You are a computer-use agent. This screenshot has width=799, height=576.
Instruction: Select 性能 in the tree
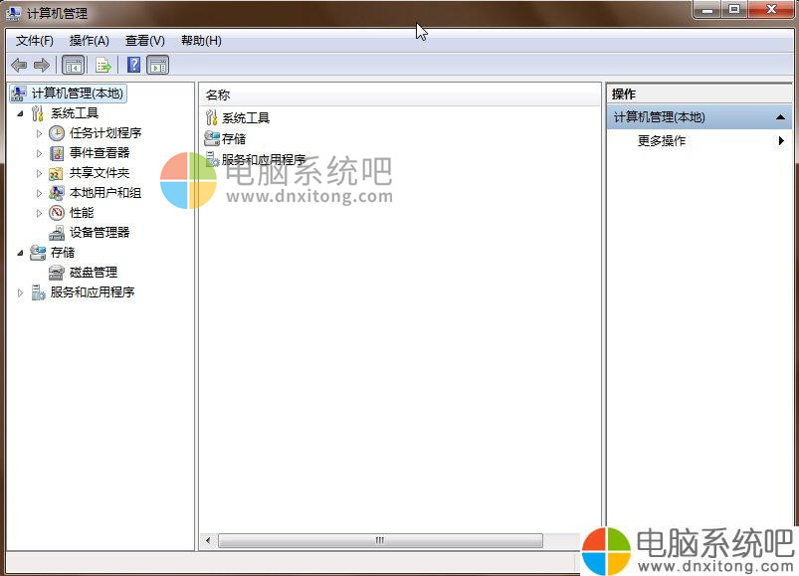tap(82, 212)
